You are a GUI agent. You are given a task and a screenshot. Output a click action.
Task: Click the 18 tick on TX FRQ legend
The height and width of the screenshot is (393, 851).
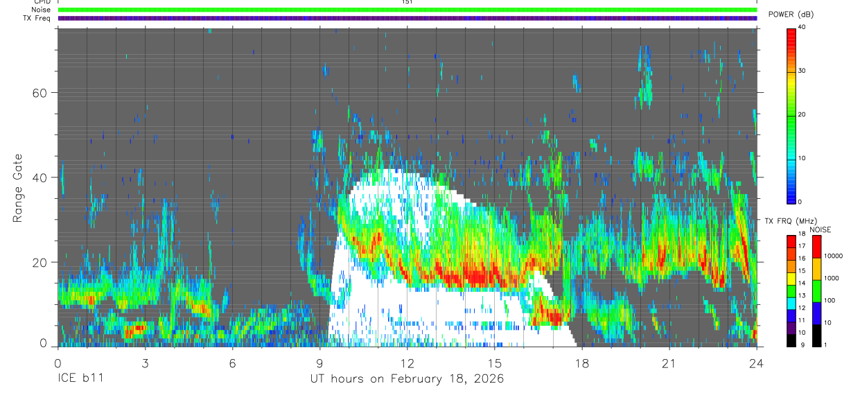[x=802, y=234]
